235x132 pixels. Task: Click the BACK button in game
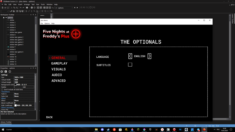pyautogui.click(x=49, y=117)
